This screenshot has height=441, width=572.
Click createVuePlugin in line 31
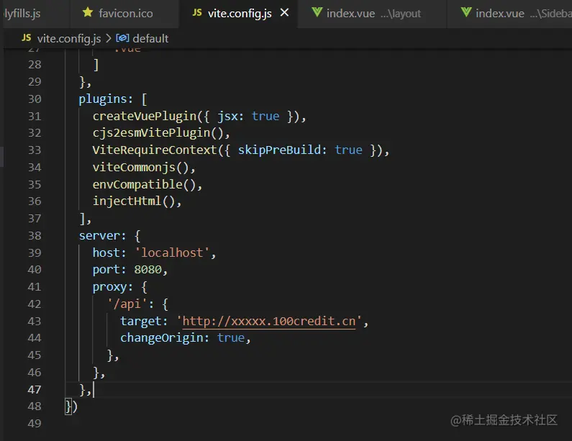(145, 116)
